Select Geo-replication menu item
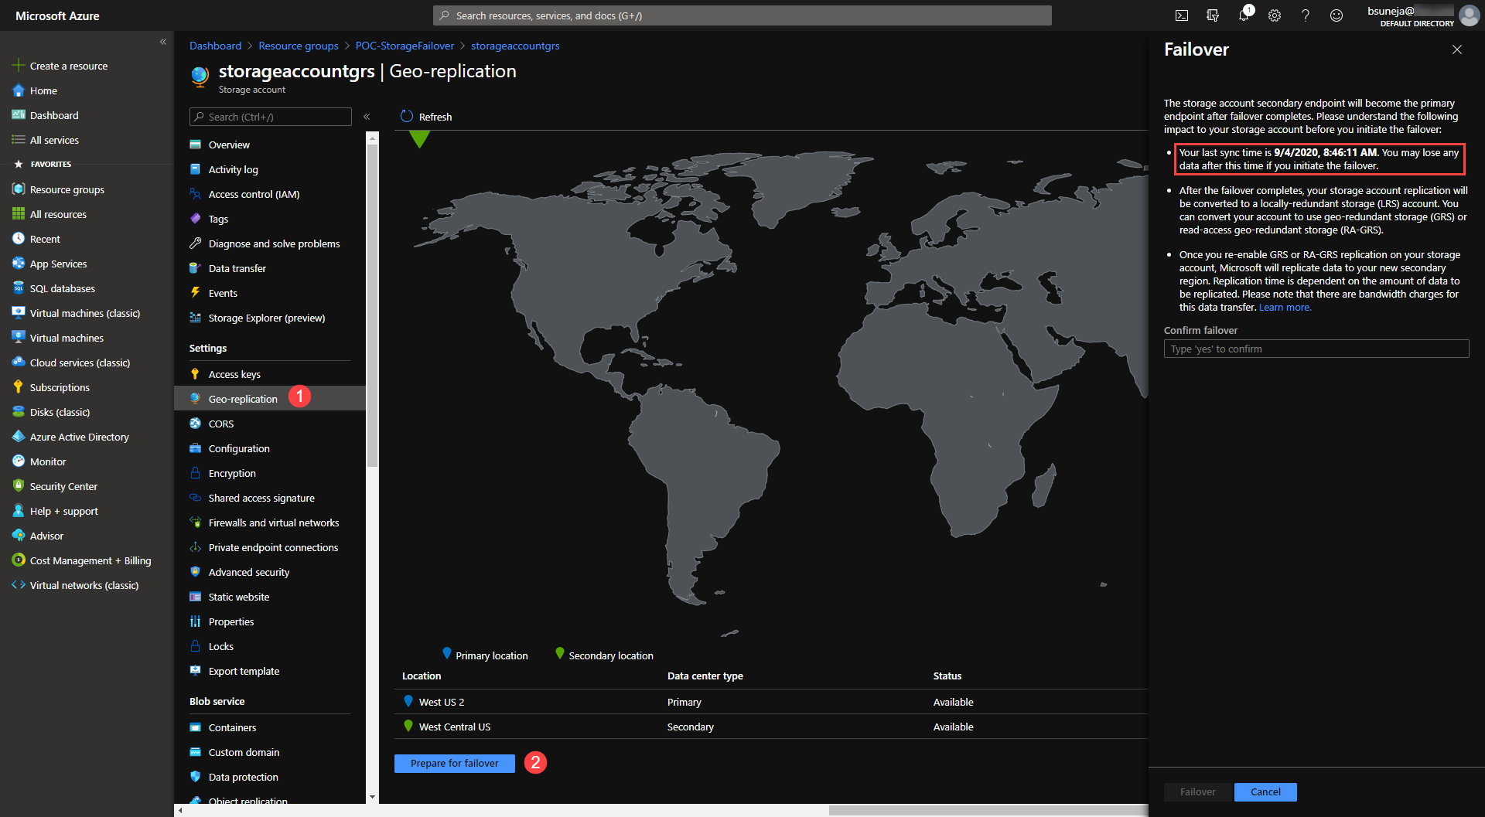The width and height of the screenshot is (1485, 817). (x=269, y=399)
